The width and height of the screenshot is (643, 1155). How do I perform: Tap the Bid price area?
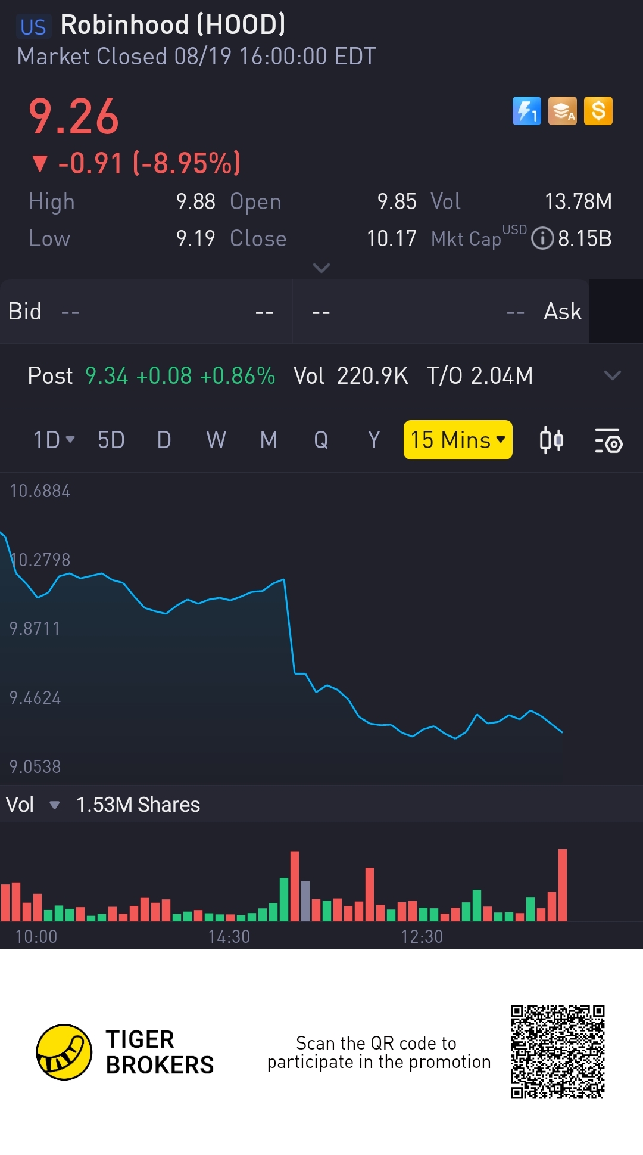point(146,311)
